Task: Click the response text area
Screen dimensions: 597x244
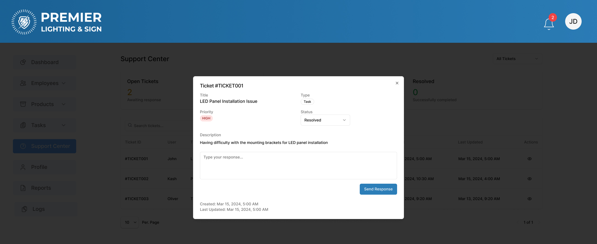Action: [298, 166]
